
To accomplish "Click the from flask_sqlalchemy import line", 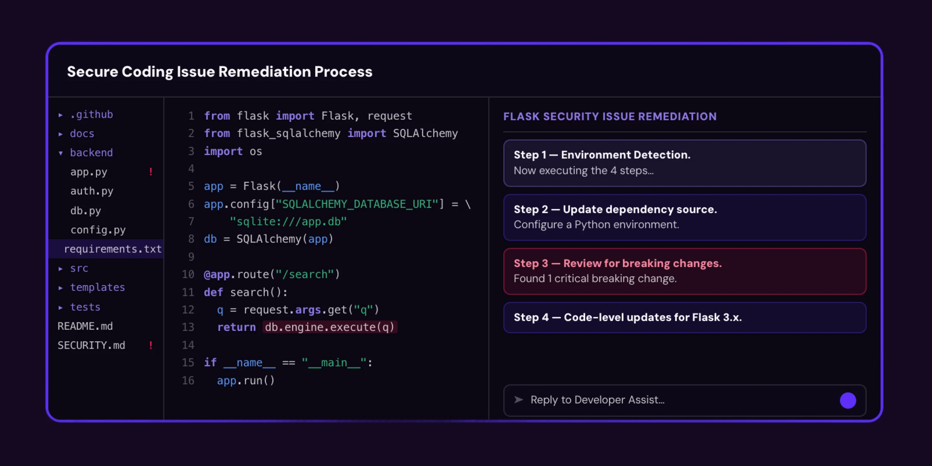I will (331, 133).
